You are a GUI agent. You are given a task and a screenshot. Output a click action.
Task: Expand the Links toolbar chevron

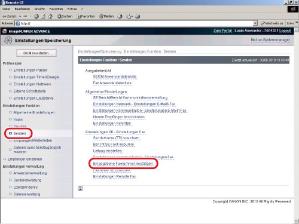(x=297, y=23)
